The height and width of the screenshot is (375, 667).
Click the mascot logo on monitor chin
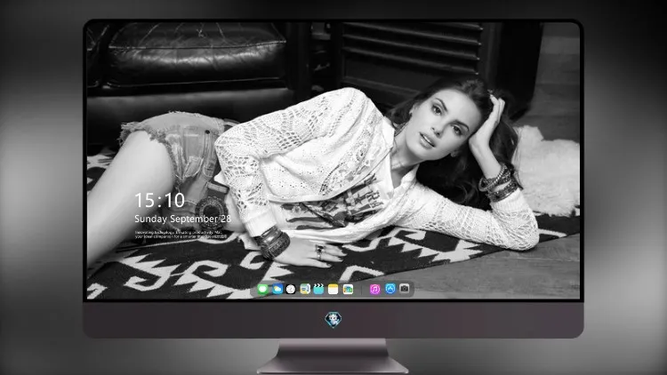pos(333,320)
